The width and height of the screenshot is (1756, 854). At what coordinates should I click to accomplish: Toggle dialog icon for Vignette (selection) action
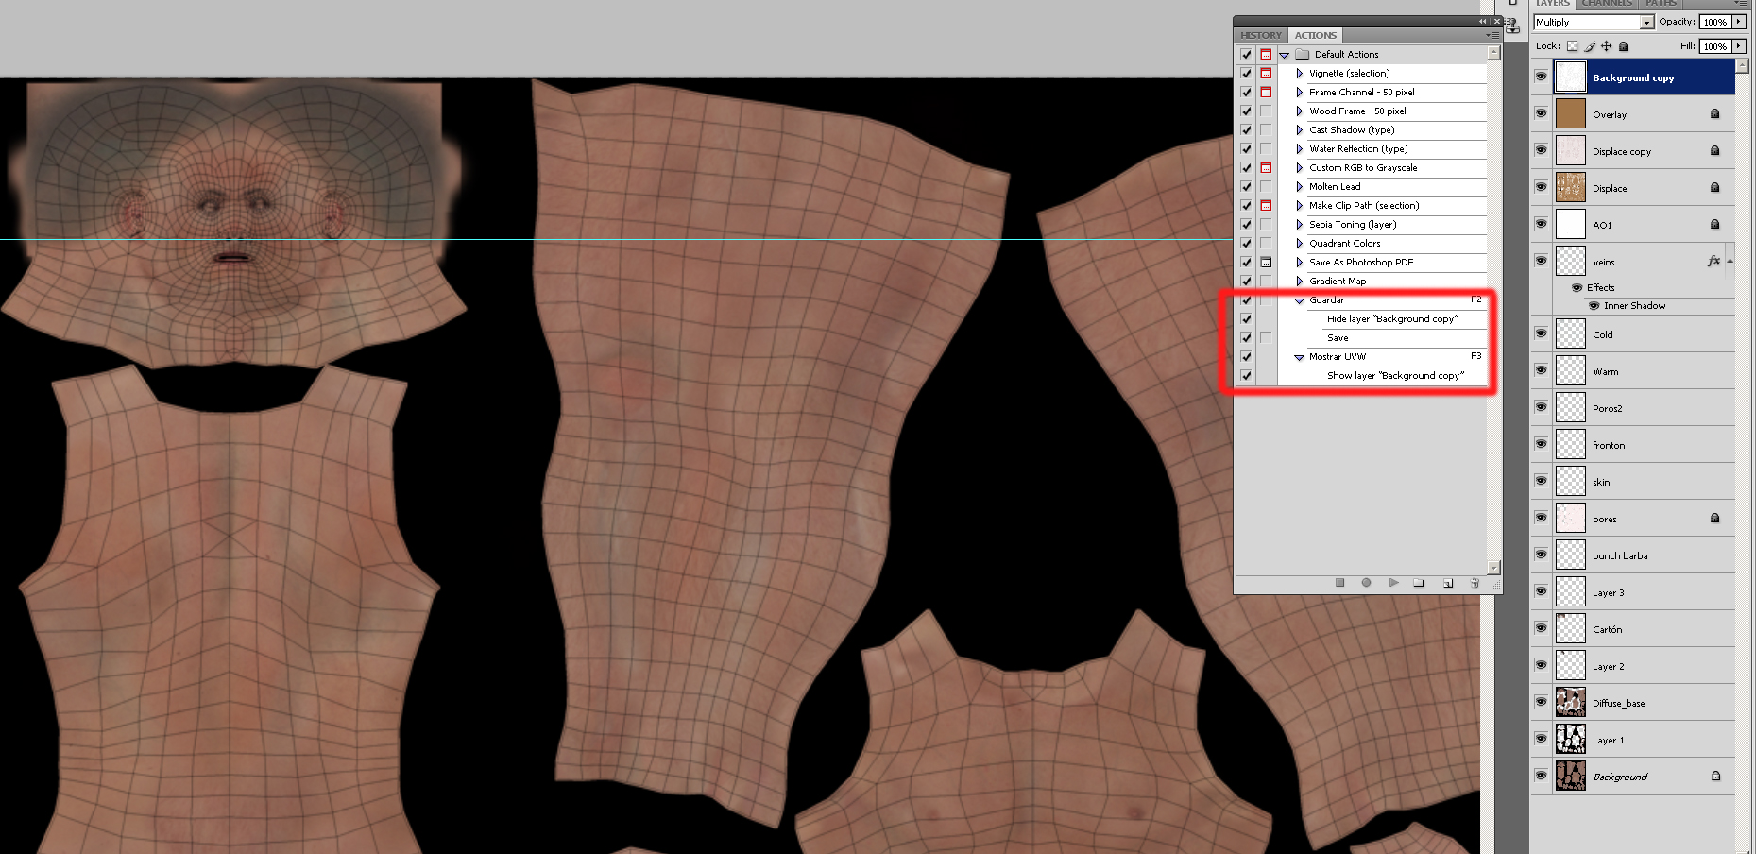pyautogui.click(x=1266, y=73)
